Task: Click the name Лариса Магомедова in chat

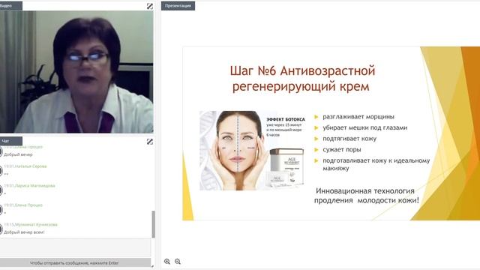Action: (35, 185)
